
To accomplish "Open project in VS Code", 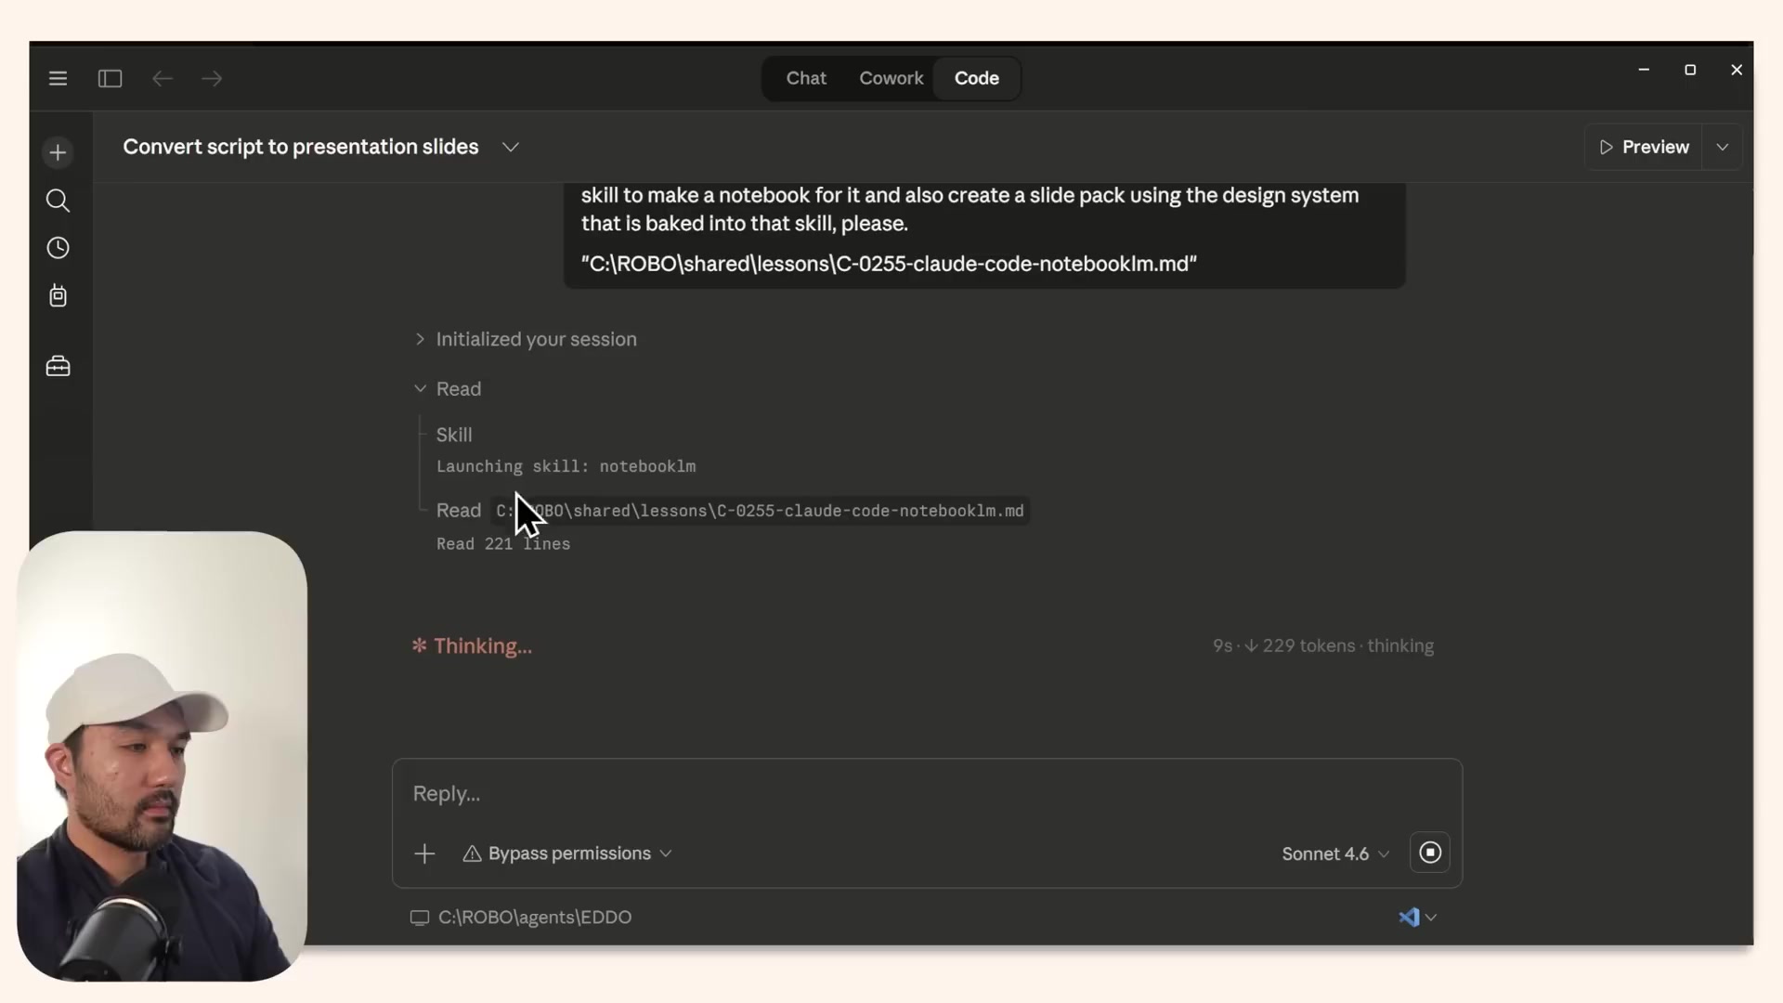I will (x=1410, y=917).
